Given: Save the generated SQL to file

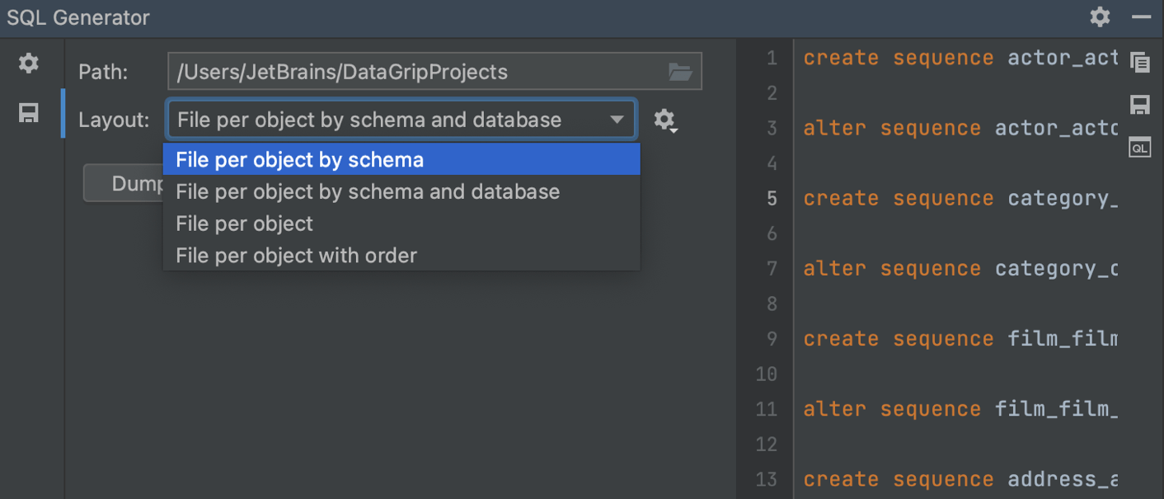Looking at the screenshot, I should pos(1140,105).
